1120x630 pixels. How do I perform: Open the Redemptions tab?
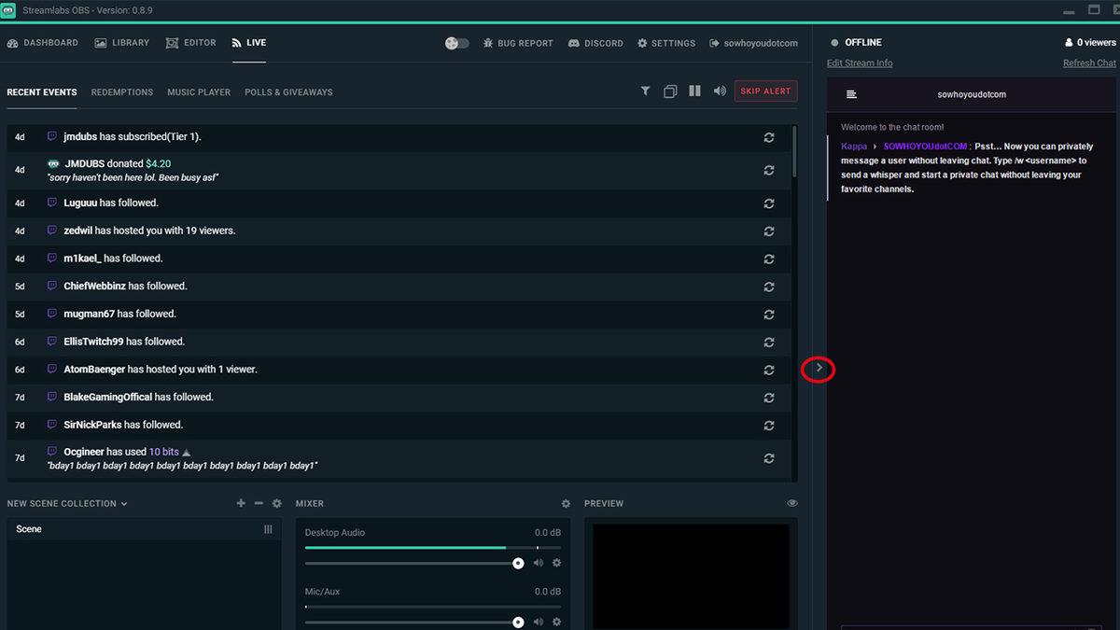pos(121,92)
